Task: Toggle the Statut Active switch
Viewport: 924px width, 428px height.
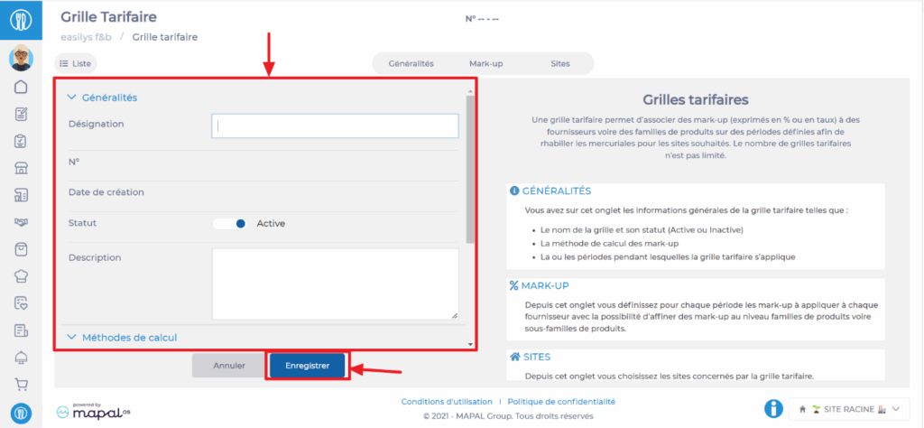Action: (231, 224)
